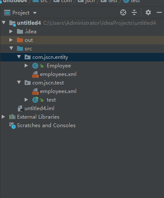Click the External Libraries icon
Image resolution: width=164 pixels, height=198 pixels.
[12, 117]
